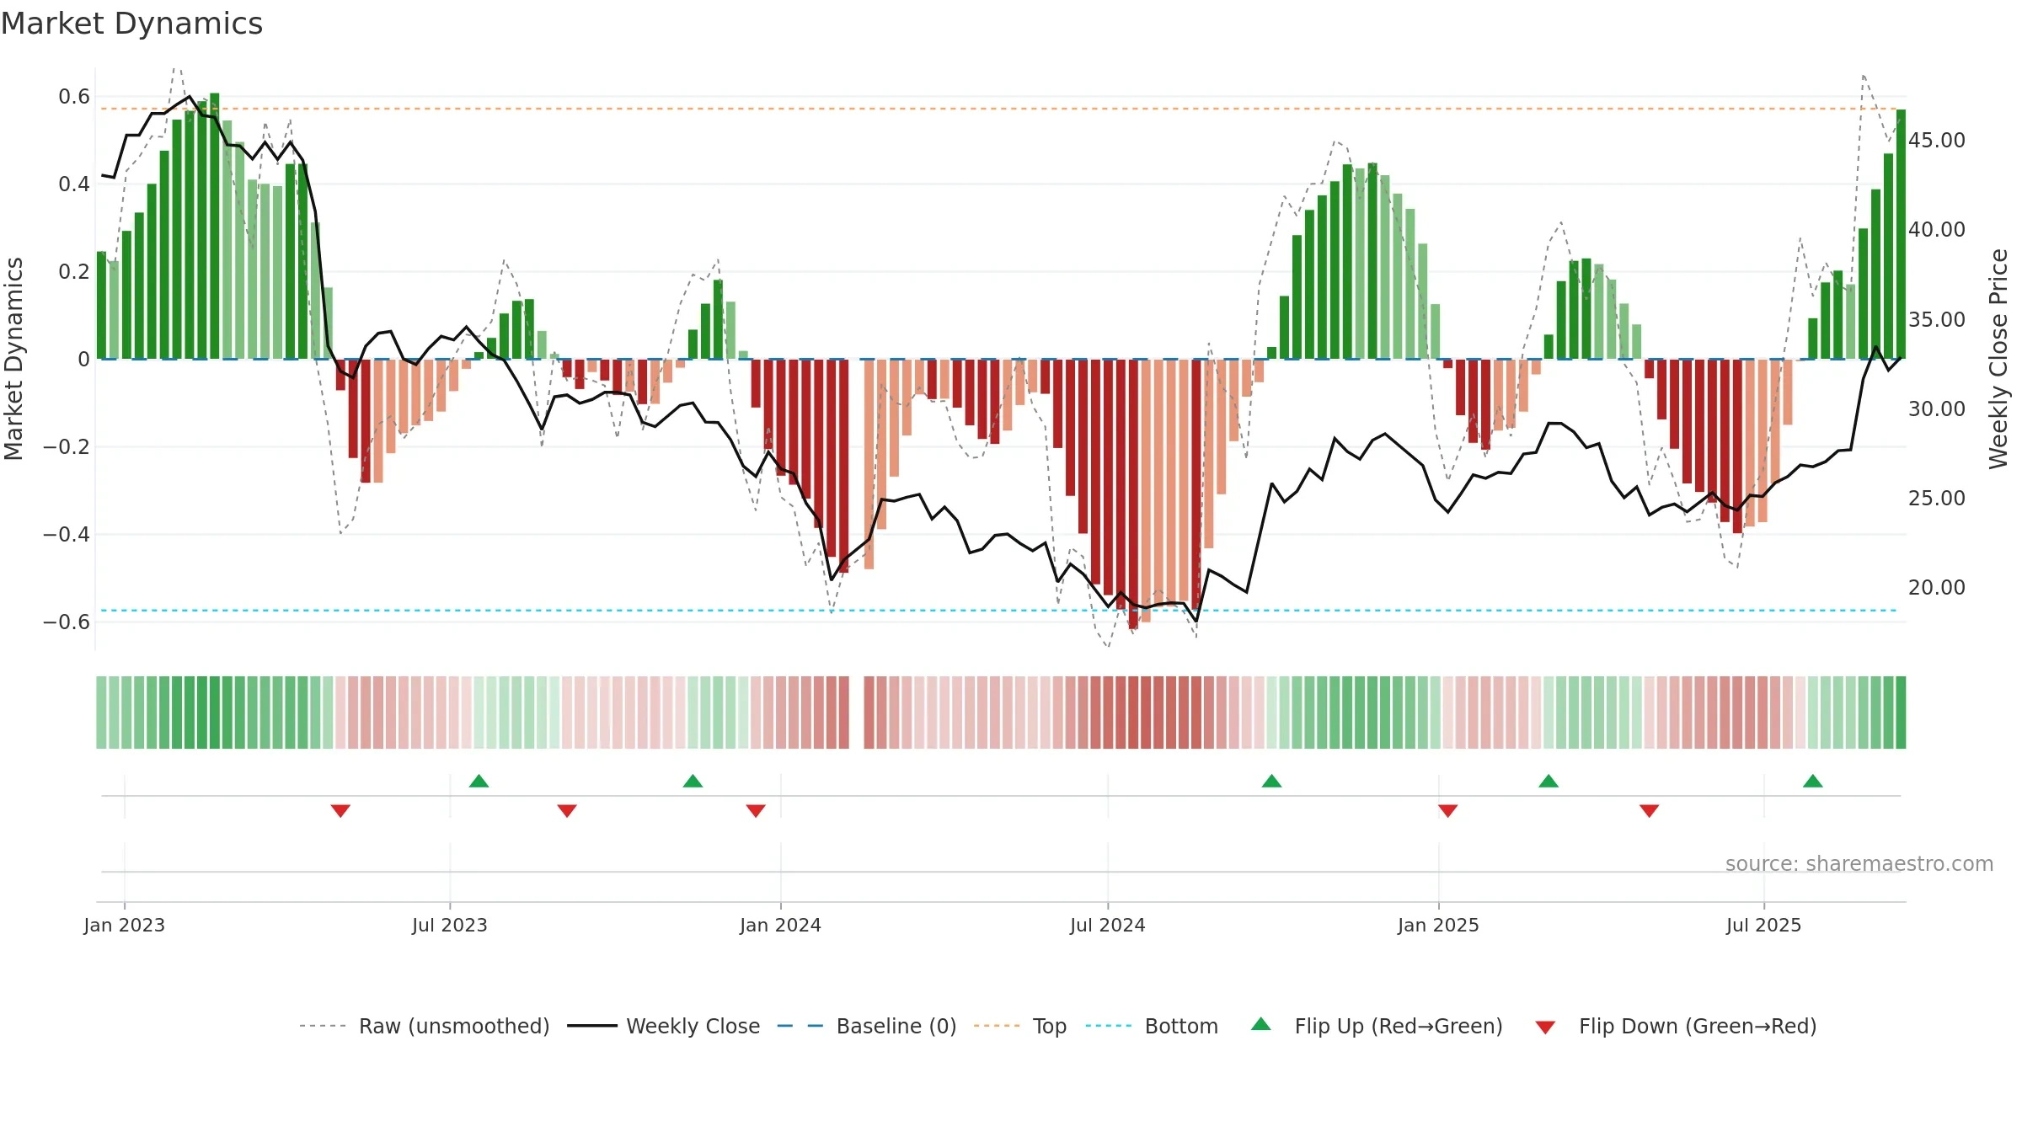Click the −0.6 left axis value
Image resolution: width=2022 pixels, height=1137 pixels.
[67, 622]
